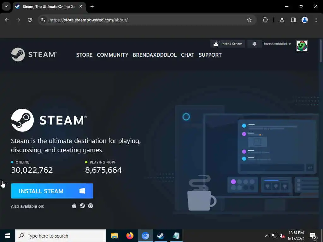The width and height of the screenshot is (323, 242).
Task: Click the browser forward arrow
Action: (x=18, y=20)
